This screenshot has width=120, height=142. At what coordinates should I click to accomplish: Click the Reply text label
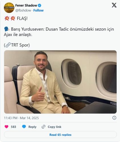pos(32,127)
